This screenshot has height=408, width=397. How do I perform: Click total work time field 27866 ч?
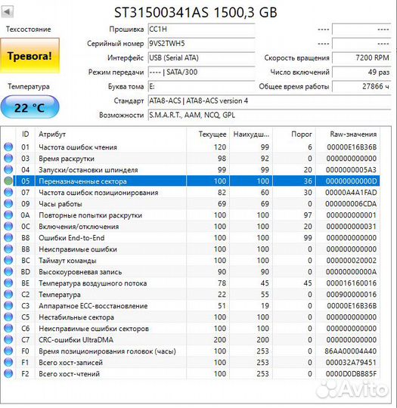[x=361, y=86]
